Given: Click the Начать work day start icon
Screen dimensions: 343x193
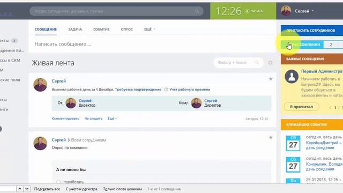Looking at the screenshot, I should pos(247,11).
